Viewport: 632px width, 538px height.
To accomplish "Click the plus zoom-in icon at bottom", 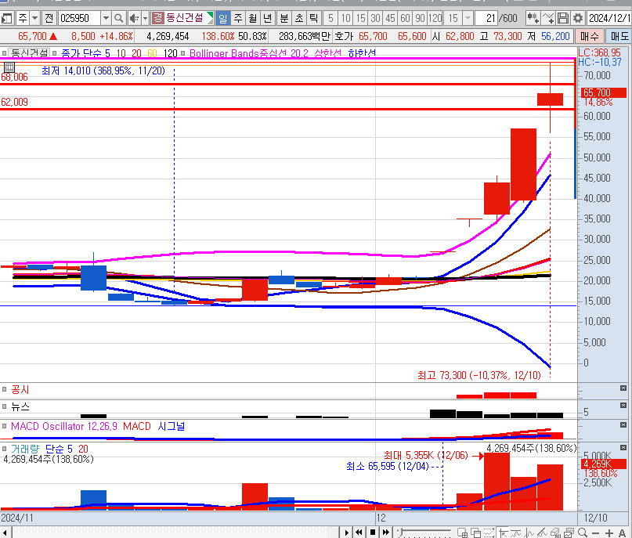I will [x=608, y=533].
